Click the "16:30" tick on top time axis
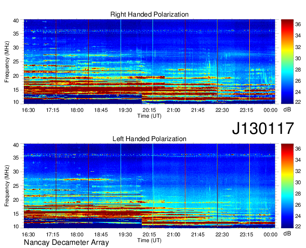306x248 pixels. click(28, 110)
